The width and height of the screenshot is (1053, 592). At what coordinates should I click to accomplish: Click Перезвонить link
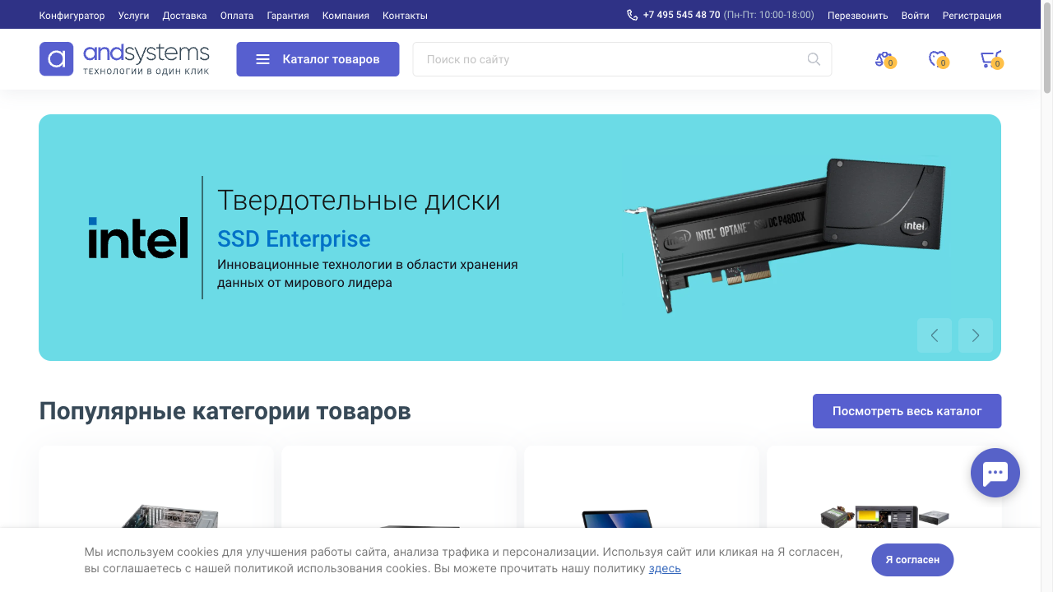(x=858, y=16)
